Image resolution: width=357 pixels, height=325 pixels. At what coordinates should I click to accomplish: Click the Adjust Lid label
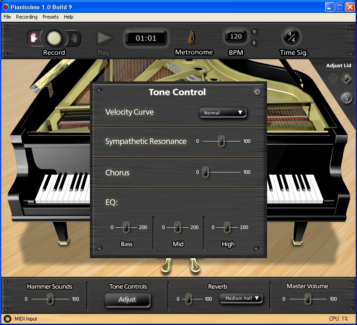[338, 65]
